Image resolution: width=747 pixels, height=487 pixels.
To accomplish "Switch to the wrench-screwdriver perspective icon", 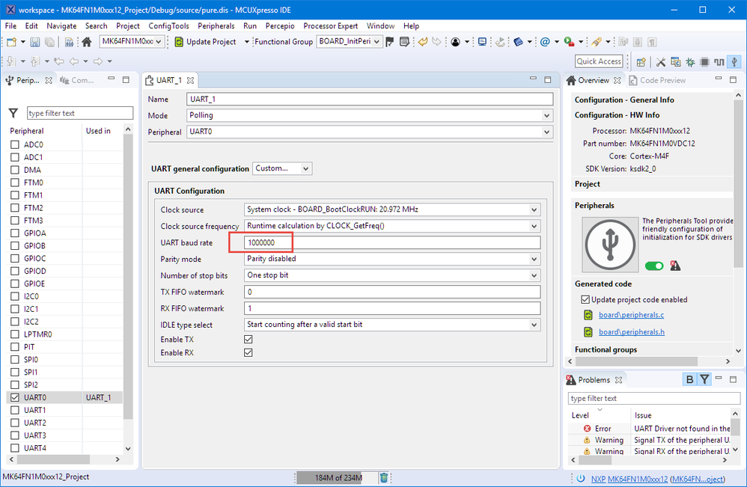I will pyautogui.click(x=661, y=62).
